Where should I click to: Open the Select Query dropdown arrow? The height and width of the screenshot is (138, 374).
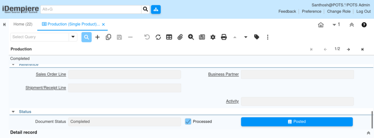click(x=73, y=37)
